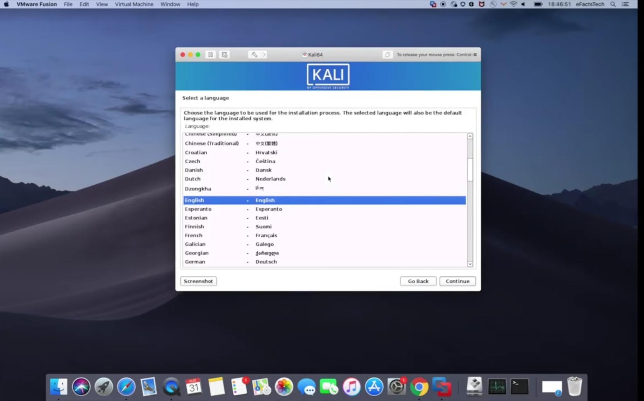Image resolution: width=644 pixels, height=401 pixels.
Task: Click the Unity view button in the Kali64 title bar
Action: coord(387,55)
